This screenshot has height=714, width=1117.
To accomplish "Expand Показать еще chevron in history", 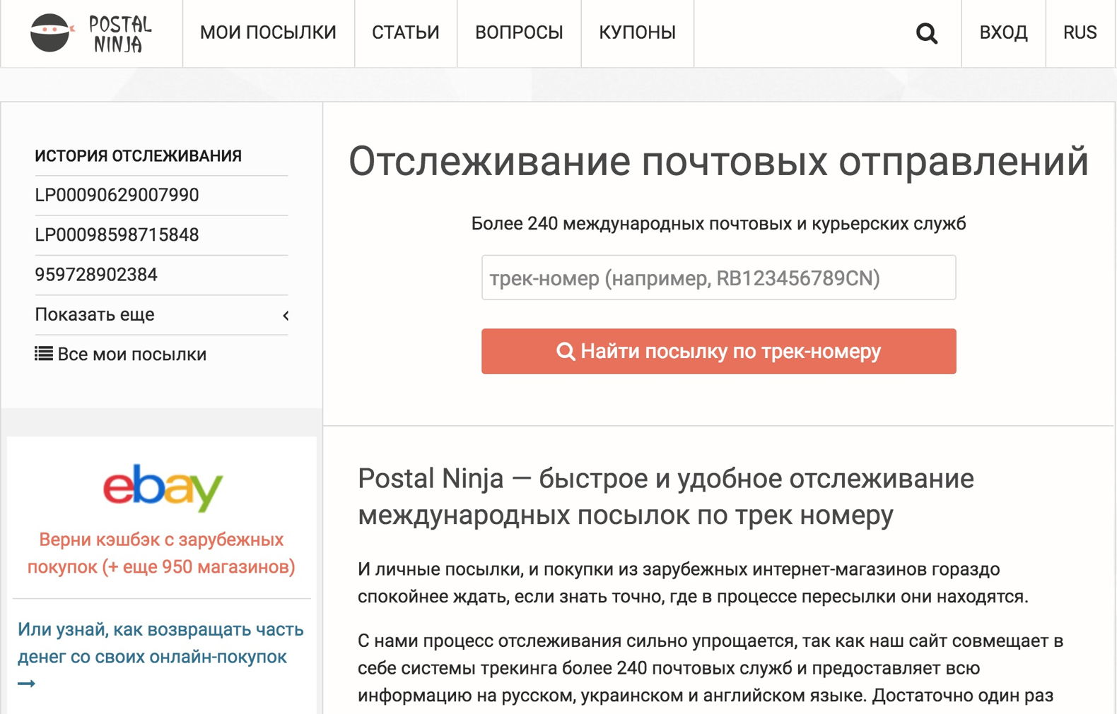I will [x=286, y=315].
